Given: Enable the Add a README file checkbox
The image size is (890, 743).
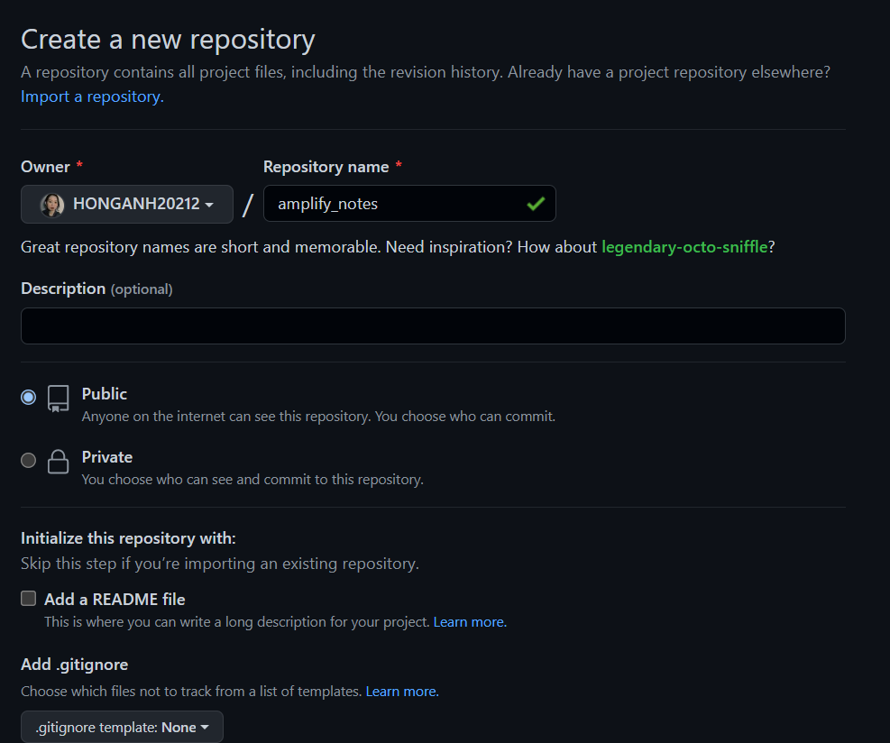Looking at the screenshot, I should pyautogui.click(x=28, y=598).
